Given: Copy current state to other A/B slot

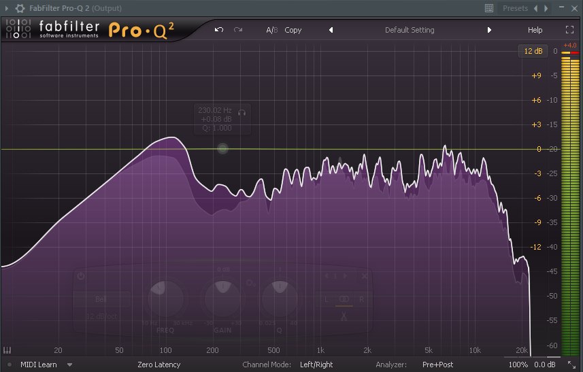Looking at the screenshot, I should (293, 30).
